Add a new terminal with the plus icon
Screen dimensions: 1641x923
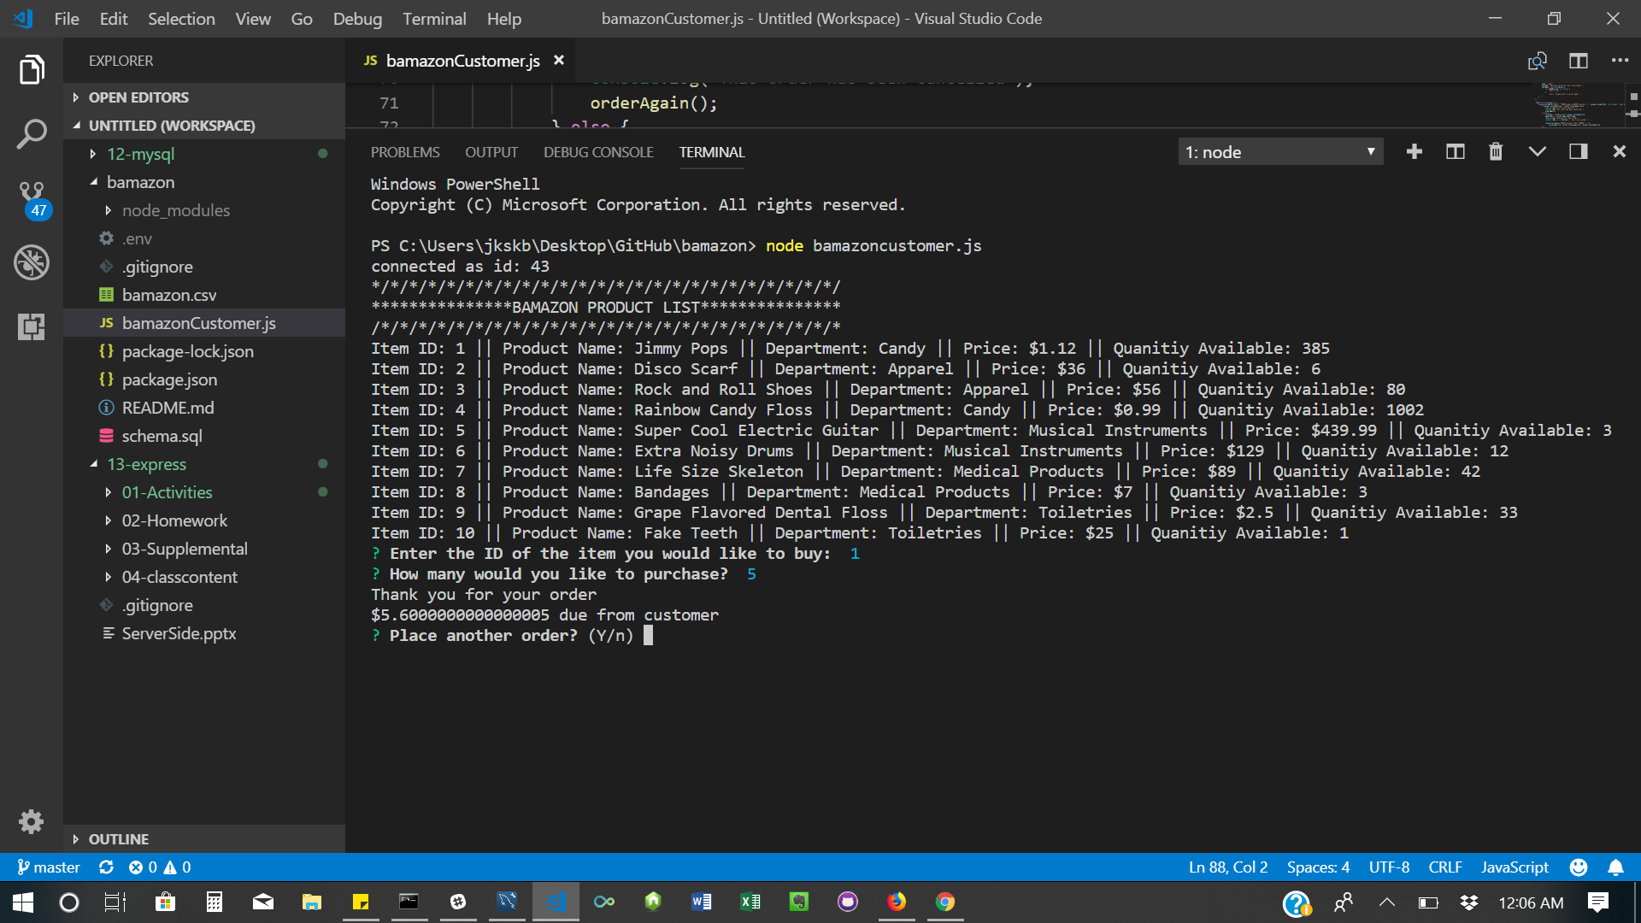[1414, 151]
